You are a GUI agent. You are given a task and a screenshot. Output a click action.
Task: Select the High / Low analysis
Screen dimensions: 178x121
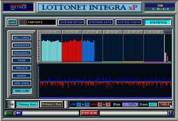pos(21,91)
